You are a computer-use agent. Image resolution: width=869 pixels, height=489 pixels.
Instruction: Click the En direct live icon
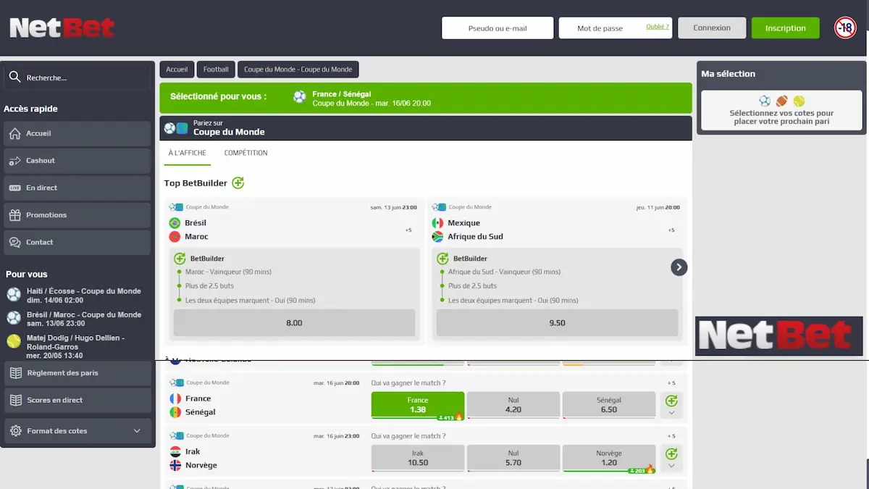[x=14, y=188]
